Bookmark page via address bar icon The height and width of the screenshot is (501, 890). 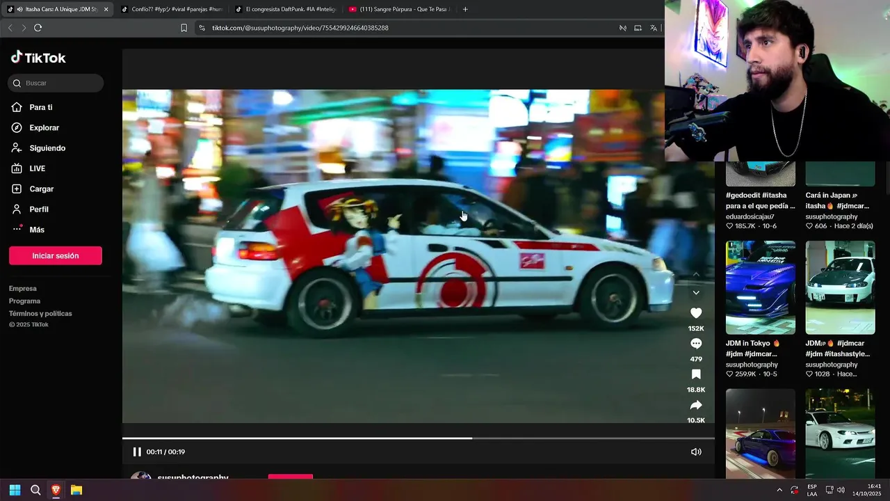pos(184,28)
